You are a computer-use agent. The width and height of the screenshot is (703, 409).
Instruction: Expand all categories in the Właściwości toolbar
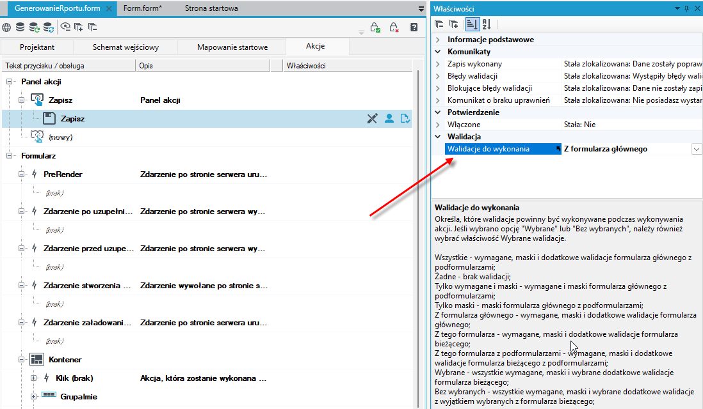click(x=454, y=24)
